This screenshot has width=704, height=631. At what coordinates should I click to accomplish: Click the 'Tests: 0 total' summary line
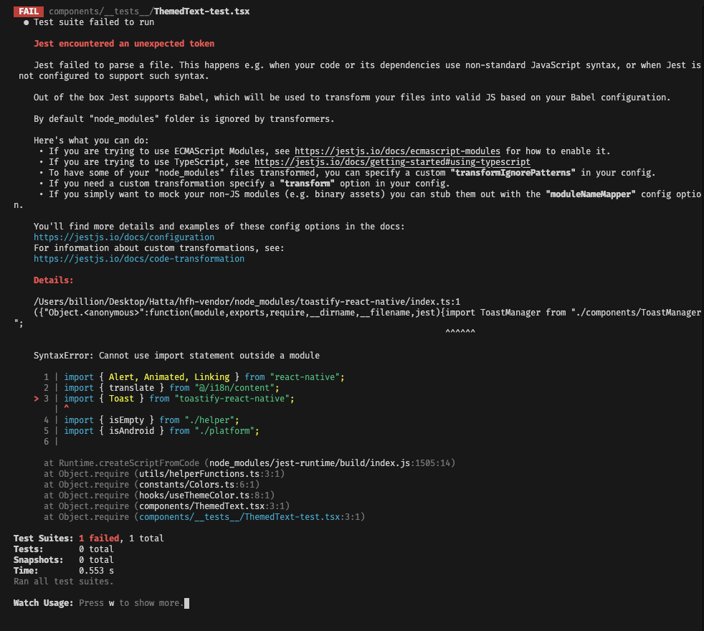pos(63,549)
